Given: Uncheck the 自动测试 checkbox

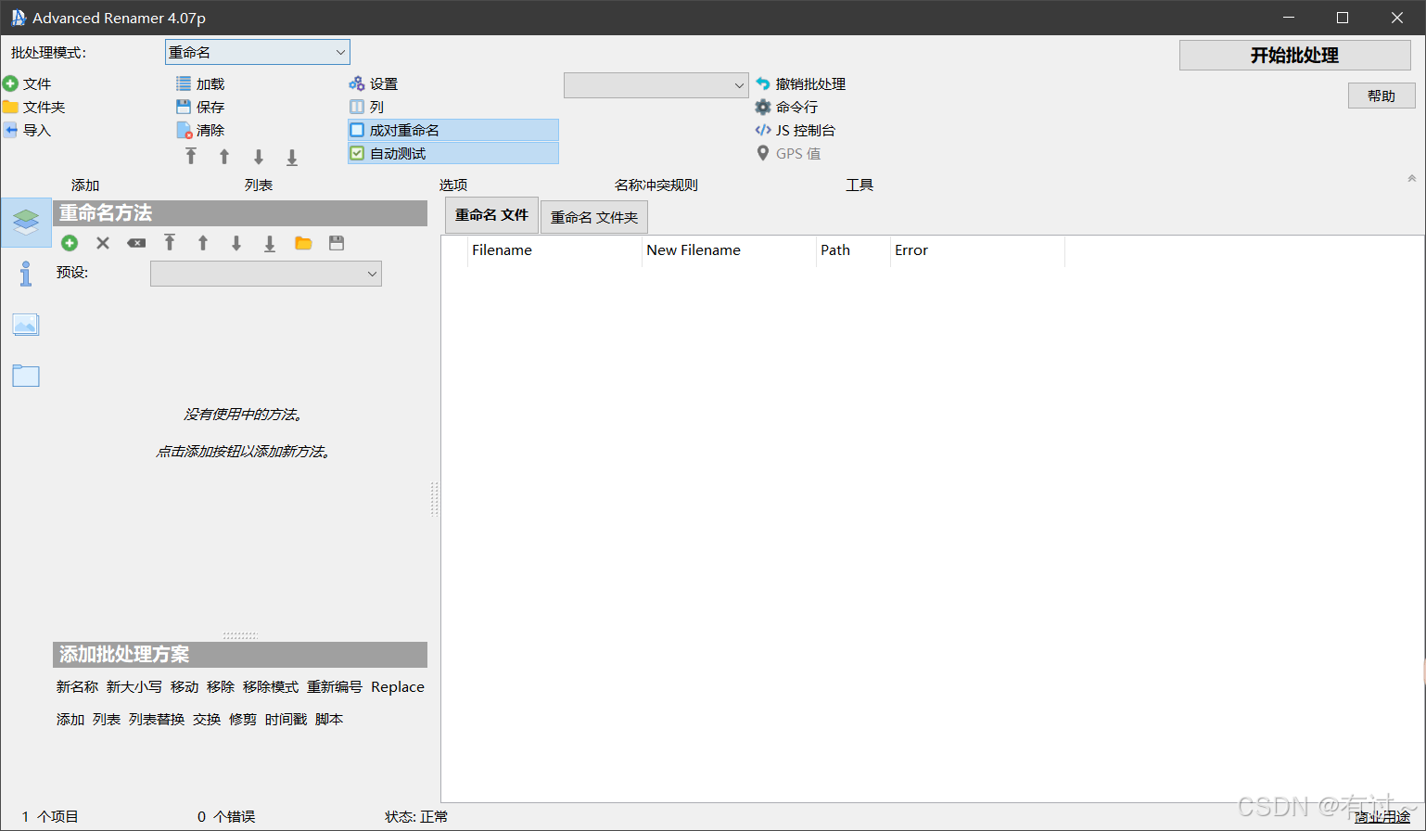Looking at the screenshot, I should click(357, 153).
